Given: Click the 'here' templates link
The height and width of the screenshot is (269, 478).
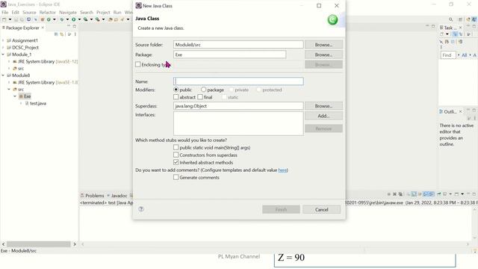Looking at the screenshot, I should (x=282, y=170).
